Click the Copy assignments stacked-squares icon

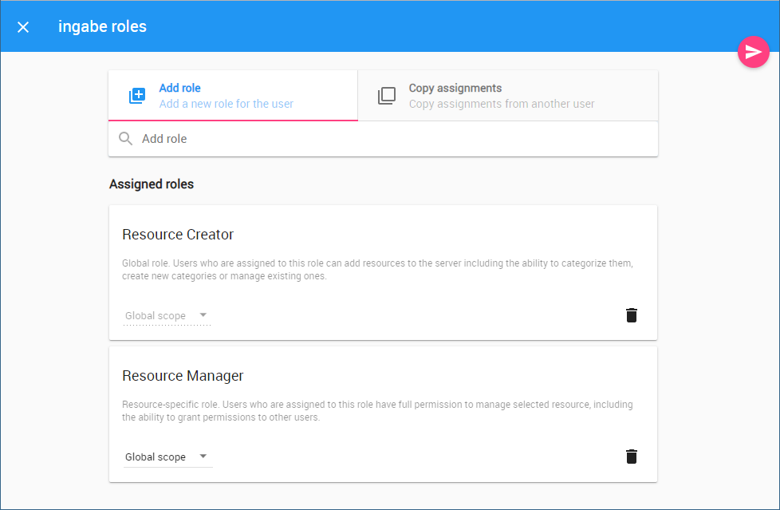(x=387, y=96)
